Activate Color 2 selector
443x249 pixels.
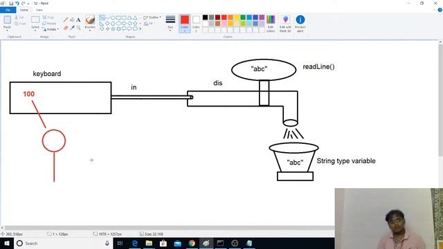[196, 24]
